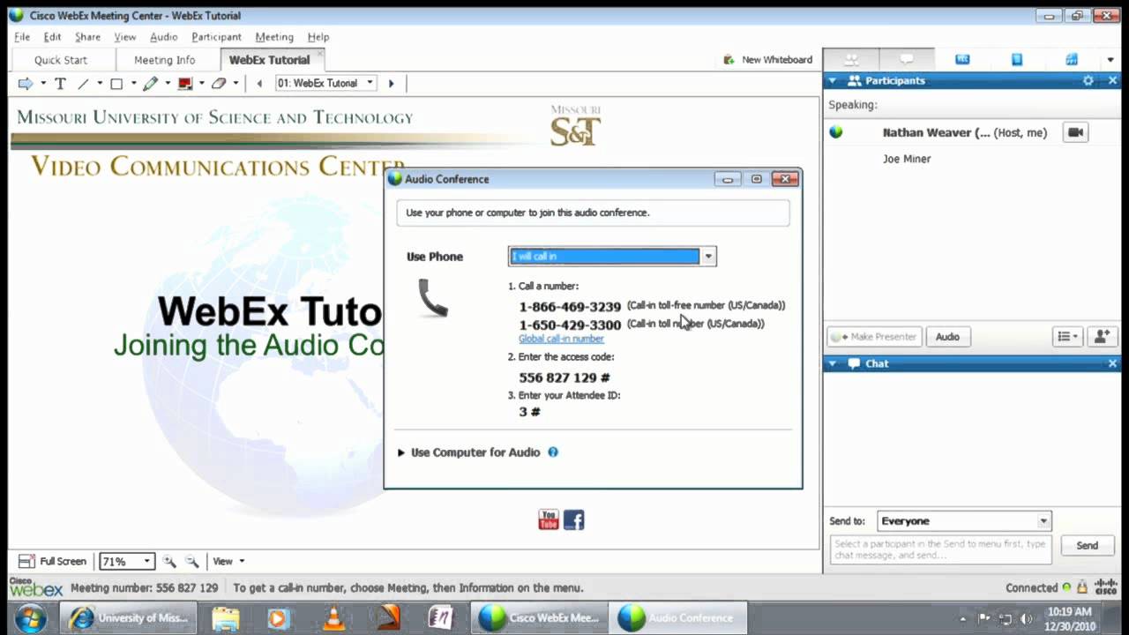Click the Use Computer for Audio help icon
The image size is (1129, 635).
[x=553, y=452]
